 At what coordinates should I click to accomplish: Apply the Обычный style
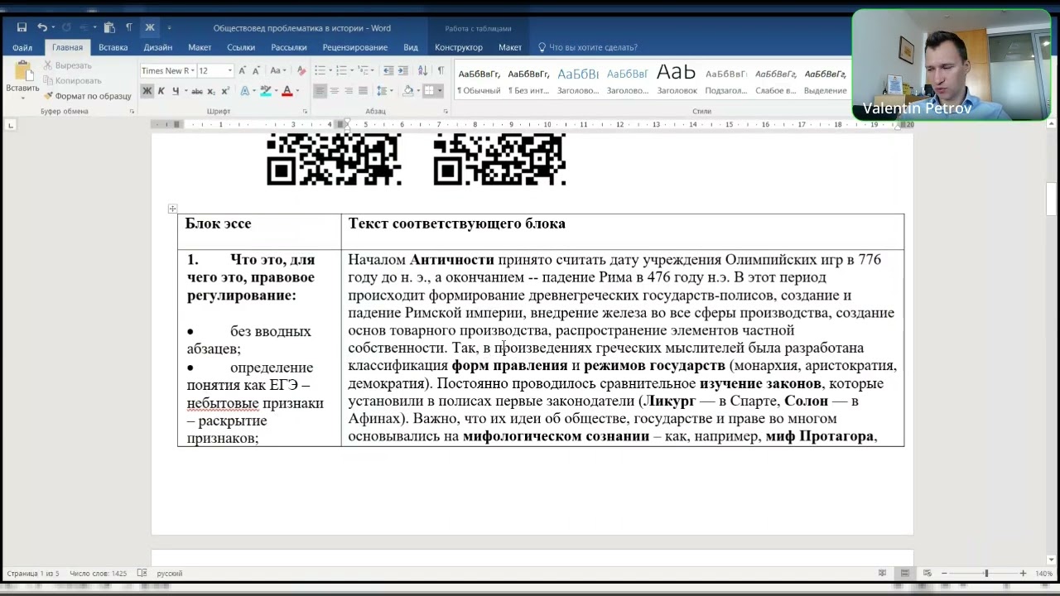[x=479, y=80]
